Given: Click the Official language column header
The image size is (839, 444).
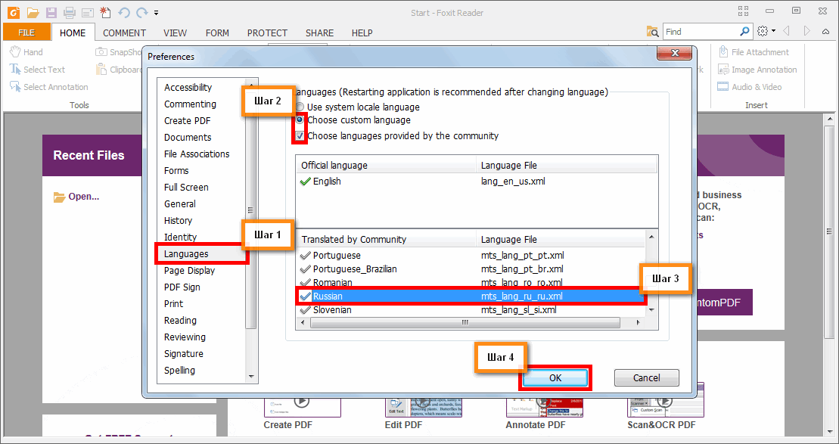Looking at the screenshot, I should coord(387,166).
